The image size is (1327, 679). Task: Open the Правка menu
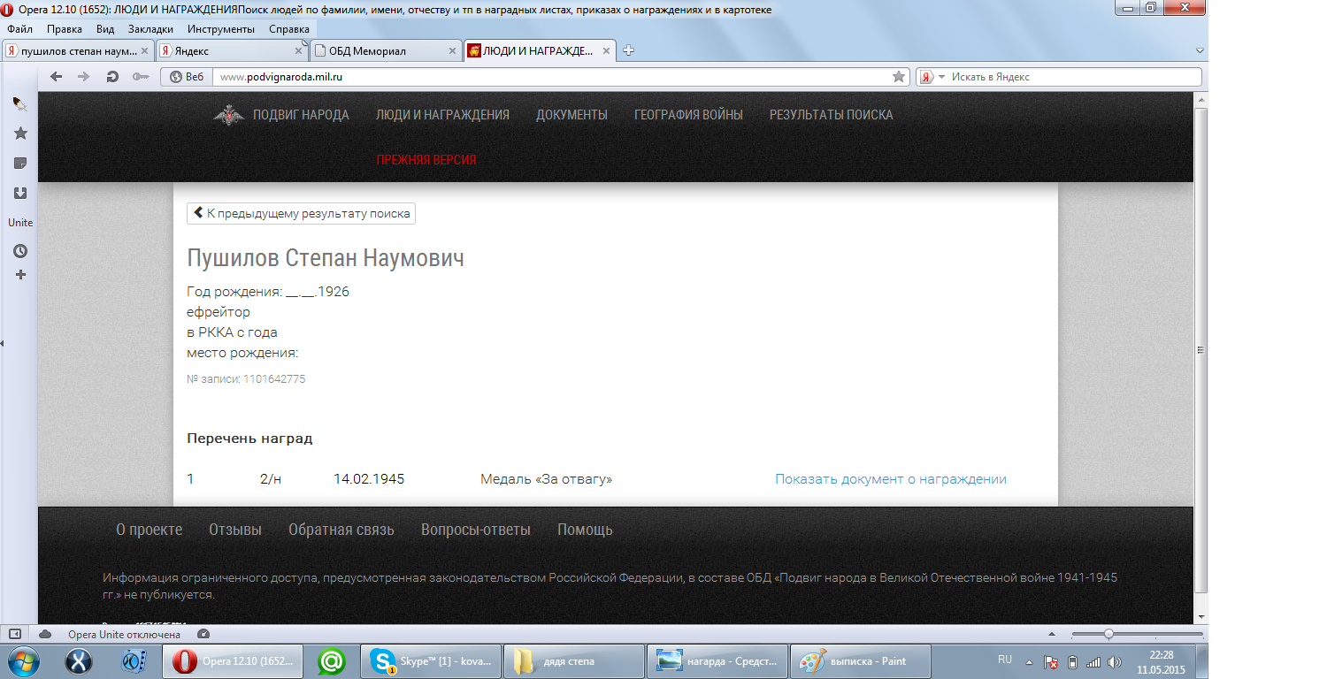tap(65, 28)
